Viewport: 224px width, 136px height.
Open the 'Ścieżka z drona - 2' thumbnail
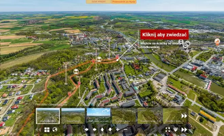tap(149, 116)
